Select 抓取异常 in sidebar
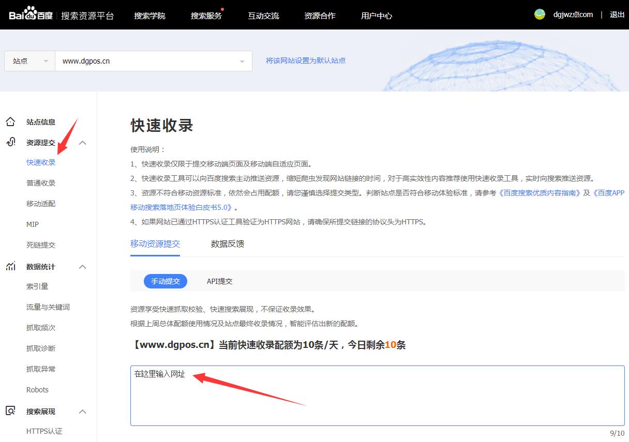 point(41,369)
